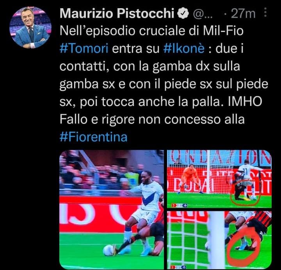This screenshot has height=270, width=281.
Task: Open the #Ikonè hashtag
Action: coord(184,48)
